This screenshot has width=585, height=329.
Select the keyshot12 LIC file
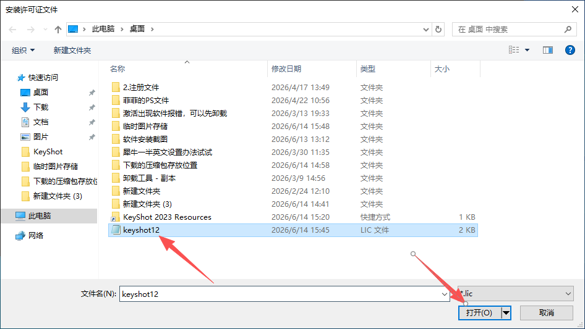click(x=293, y=230)
